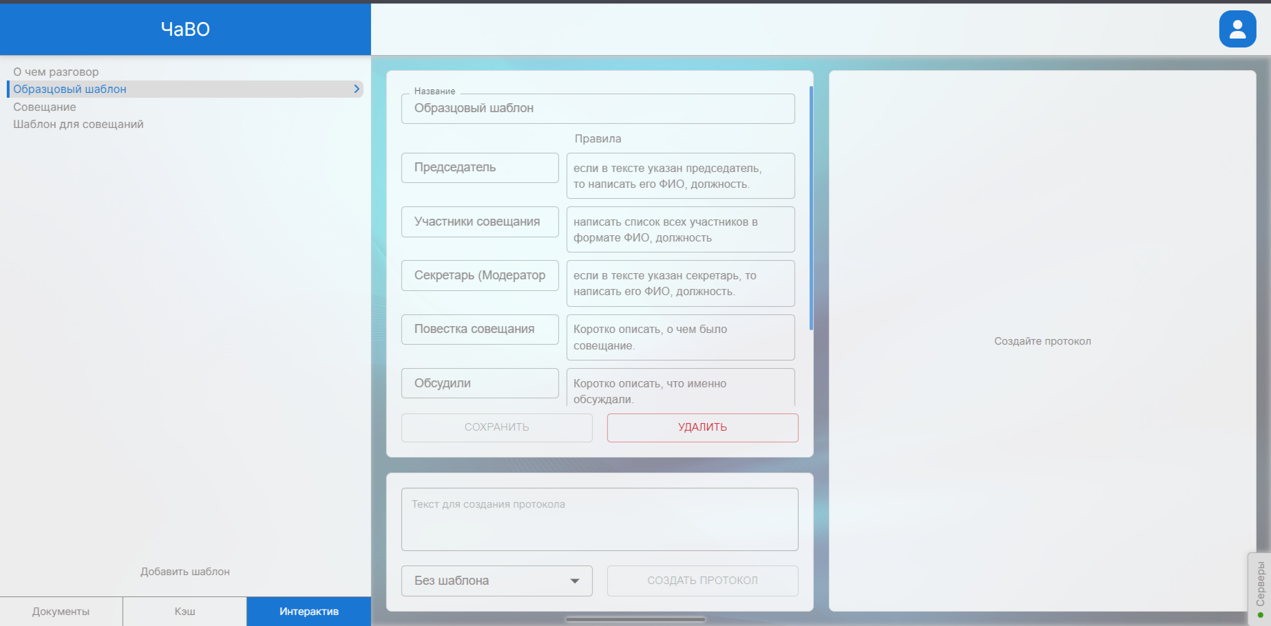Click the chevron arrow on Образцовый шаблон
This screenshot has height=626, width=1271.
click(356, 89)
